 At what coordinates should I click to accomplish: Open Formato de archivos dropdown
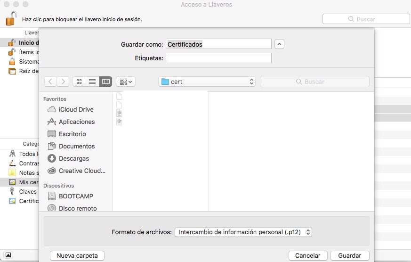pyautogui.click(x=243, y=232)
